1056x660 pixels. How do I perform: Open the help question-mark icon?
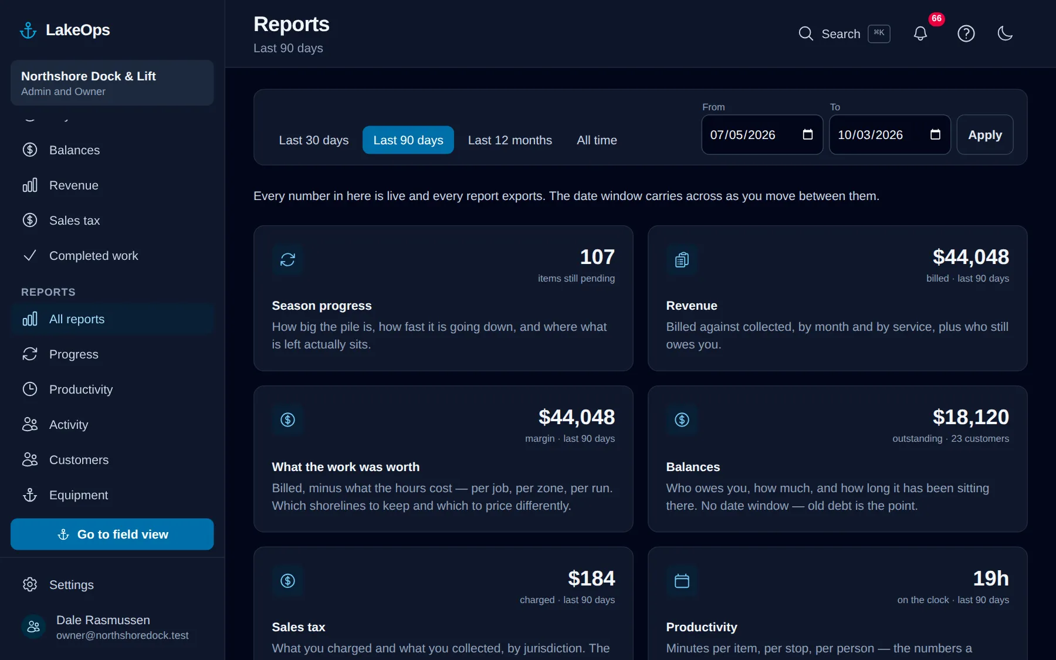point(966,33)
